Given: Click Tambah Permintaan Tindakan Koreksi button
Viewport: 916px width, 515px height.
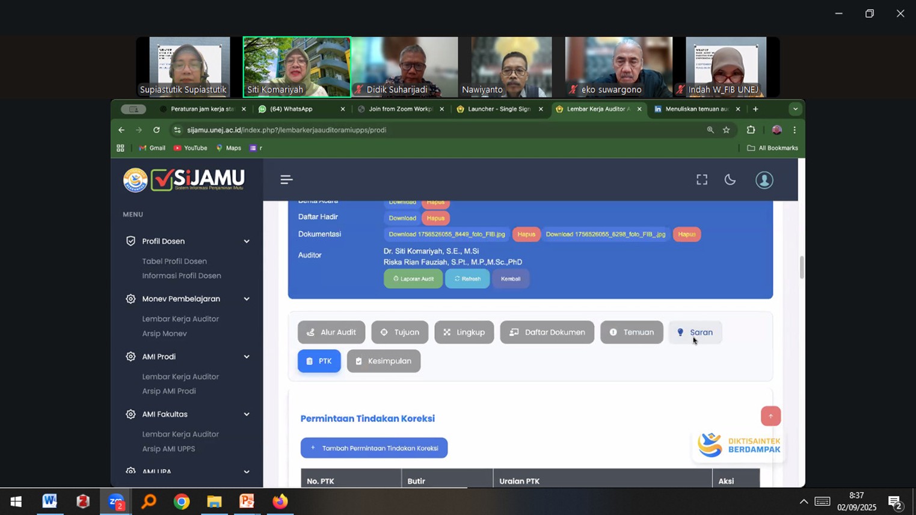Looking at the screenshot, I should 374,448.
